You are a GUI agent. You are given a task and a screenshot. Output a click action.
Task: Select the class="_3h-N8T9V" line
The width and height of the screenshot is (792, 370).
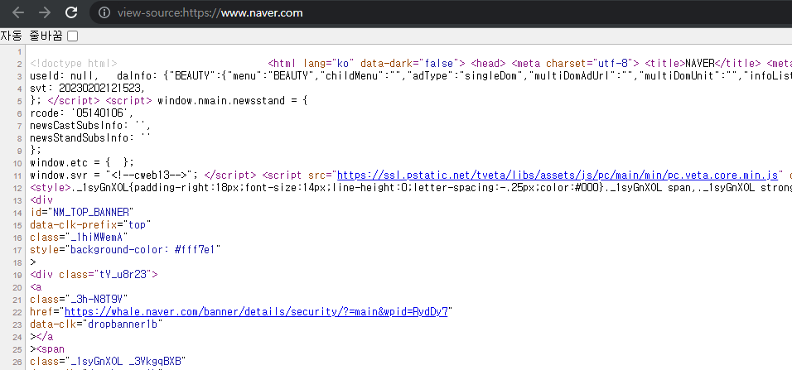click(x=80, y=299)
